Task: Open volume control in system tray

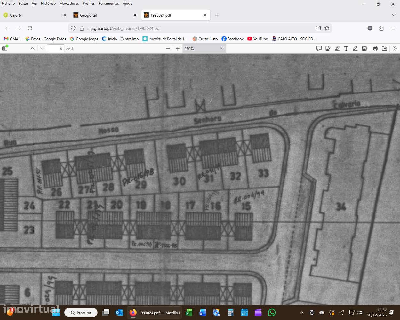Action: pos(359,313)
